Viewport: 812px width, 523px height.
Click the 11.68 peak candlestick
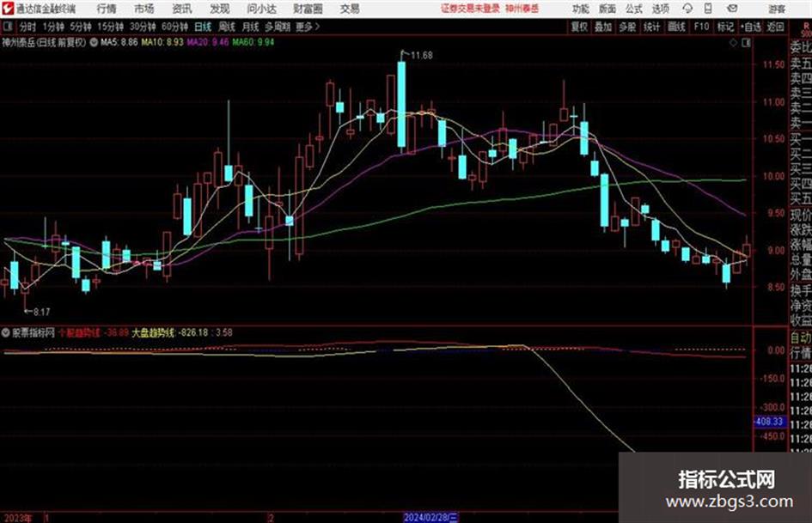401,104
